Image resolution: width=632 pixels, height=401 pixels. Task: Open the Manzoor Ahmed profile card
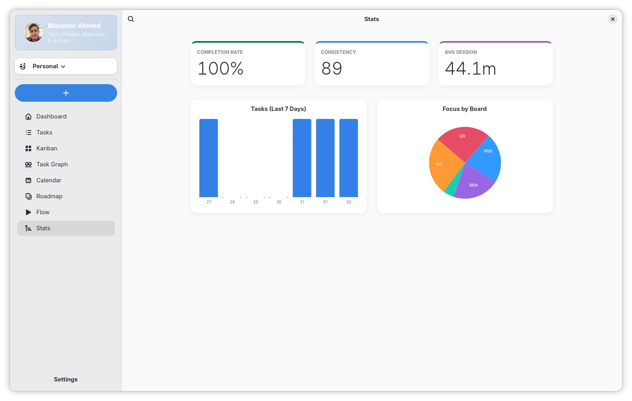pyautogui.click(x=66, y=32)
